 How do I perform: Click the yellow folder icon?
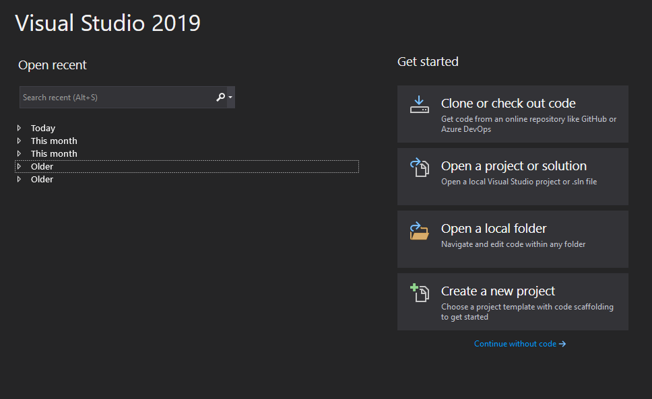point(419,231)
